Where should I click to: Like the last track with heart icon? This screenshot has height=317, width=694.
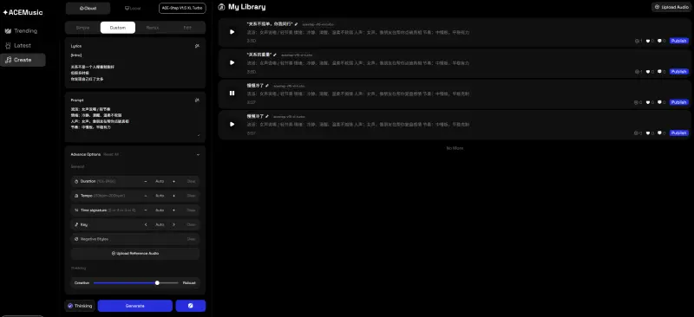tap(648, 133)
